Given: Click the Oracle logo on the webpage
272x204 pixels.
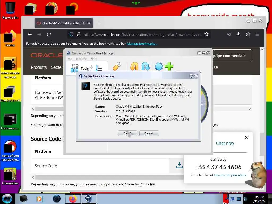Looking at the screenshot, I should click(x=47, y=55).
